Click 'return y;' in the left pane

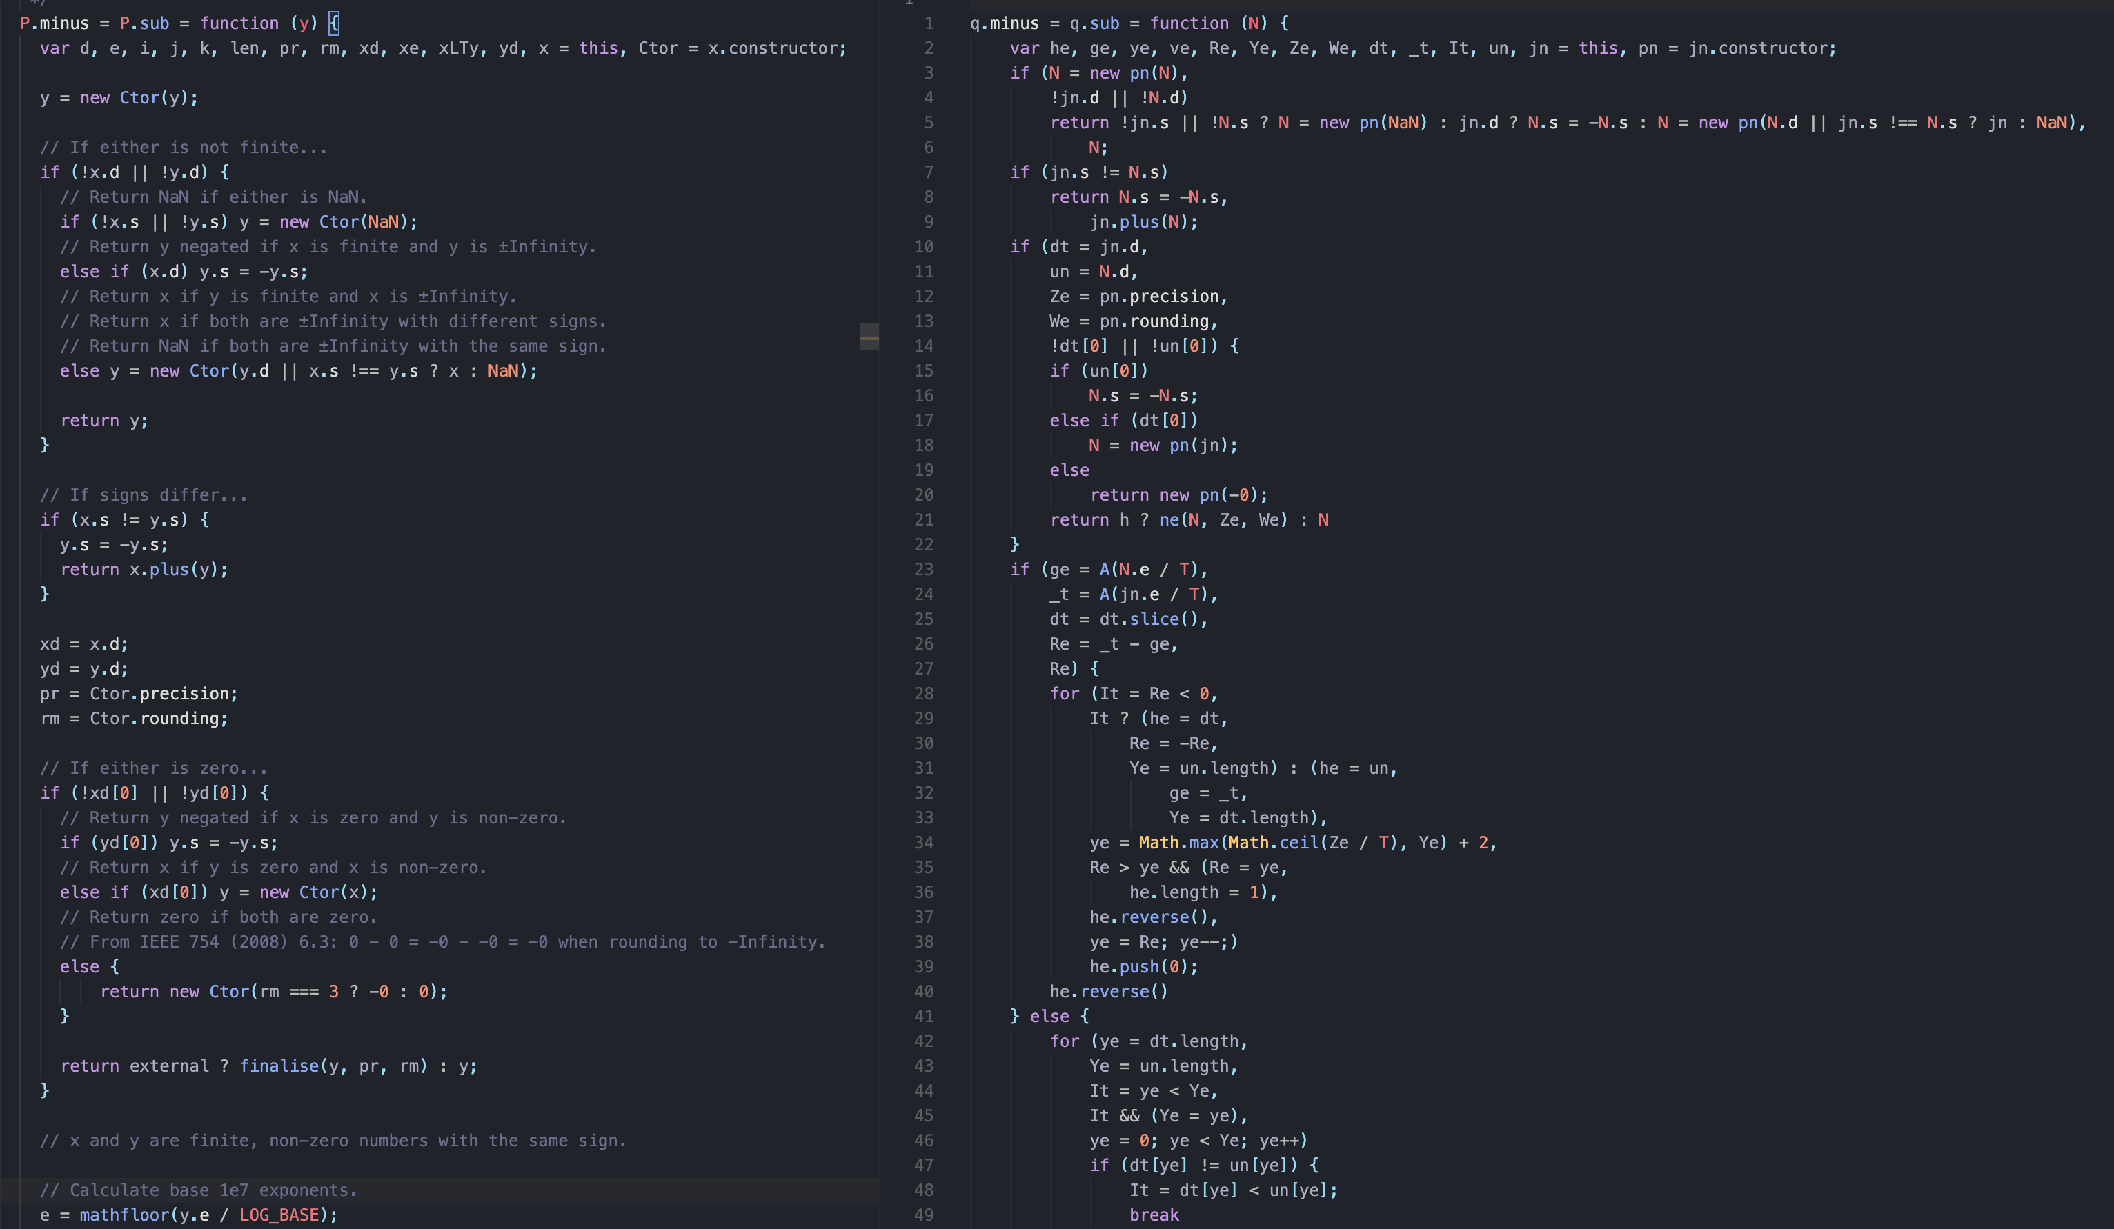(104, 421)
